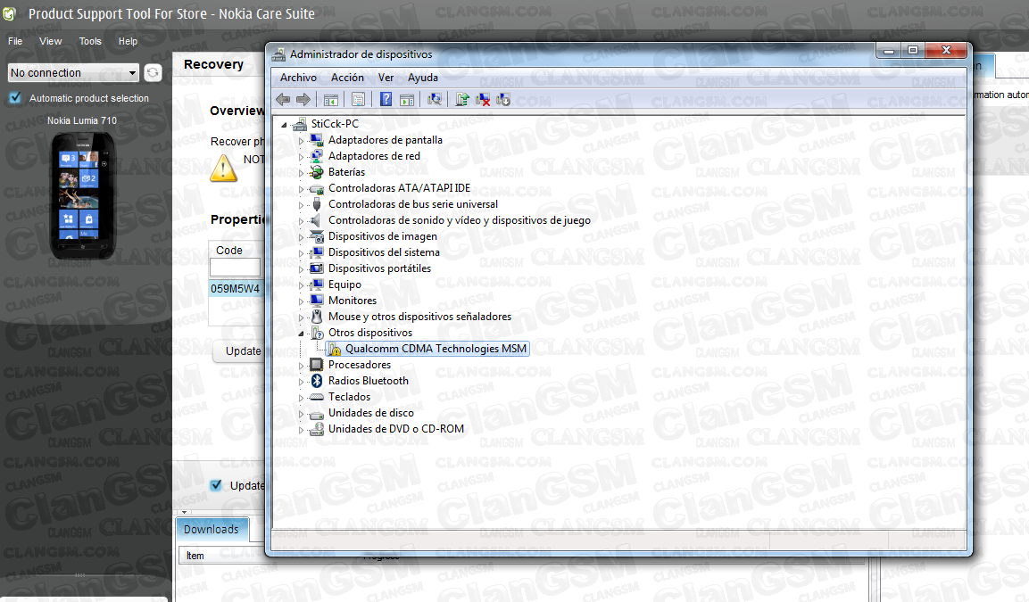
Task: Click the refresh connection icon in Nokia Care Suite
Action: point(153,73)
